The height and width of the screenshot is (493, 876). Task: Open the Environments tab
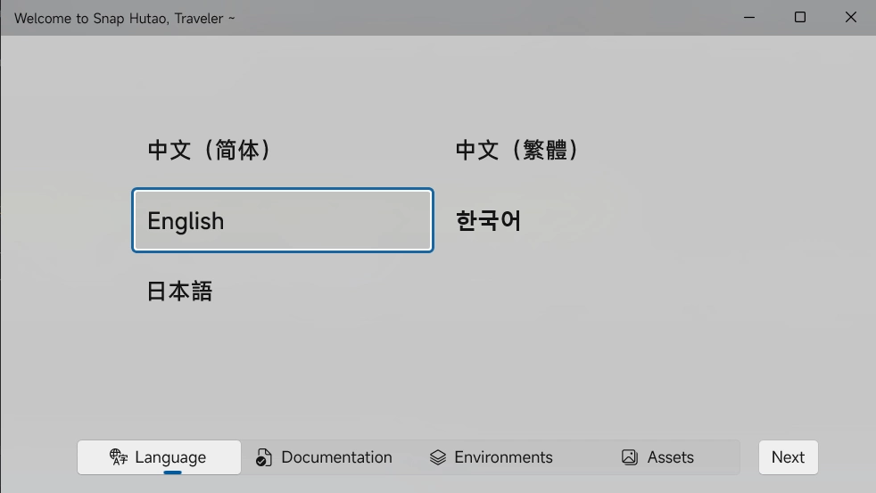pos(491,457)
